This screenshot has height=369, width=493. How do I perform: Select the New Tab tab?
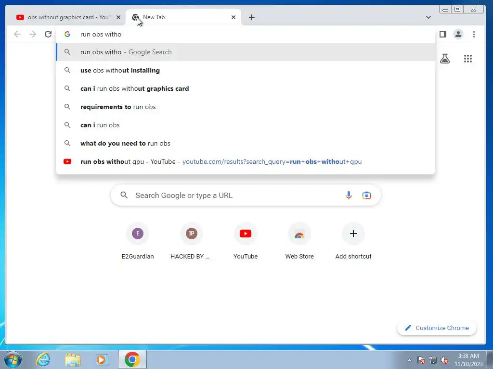[183, 17]
